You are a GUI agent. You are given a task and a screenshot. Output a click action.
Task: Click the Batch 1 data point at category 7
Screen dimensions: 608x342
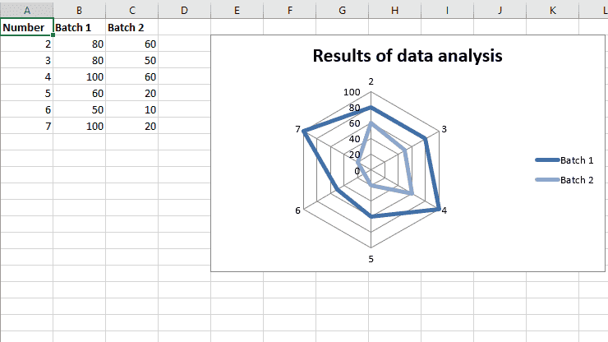pyautogui.click(x=304, y=132)
